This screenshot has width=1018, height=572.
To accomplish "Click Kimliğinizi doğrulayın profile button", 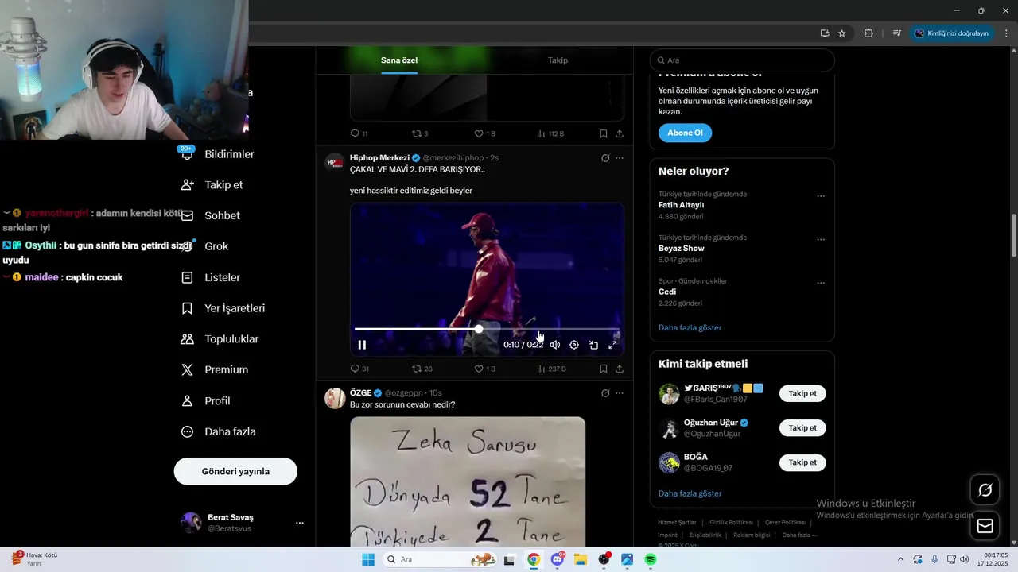I will click(x=952, y=33).
